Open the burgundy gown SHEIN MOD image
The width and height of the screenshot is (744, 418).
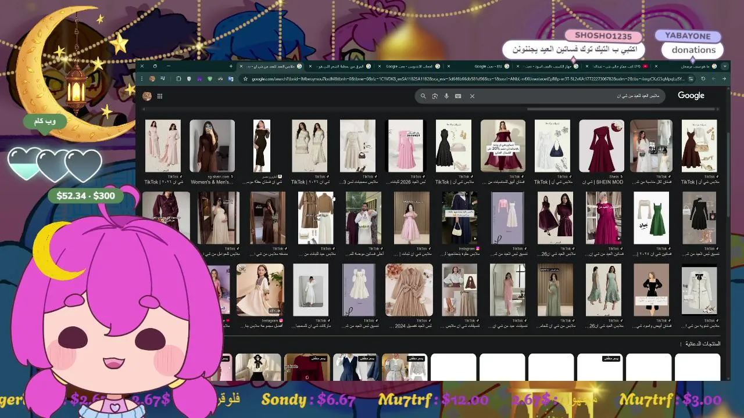click(602, 146)
